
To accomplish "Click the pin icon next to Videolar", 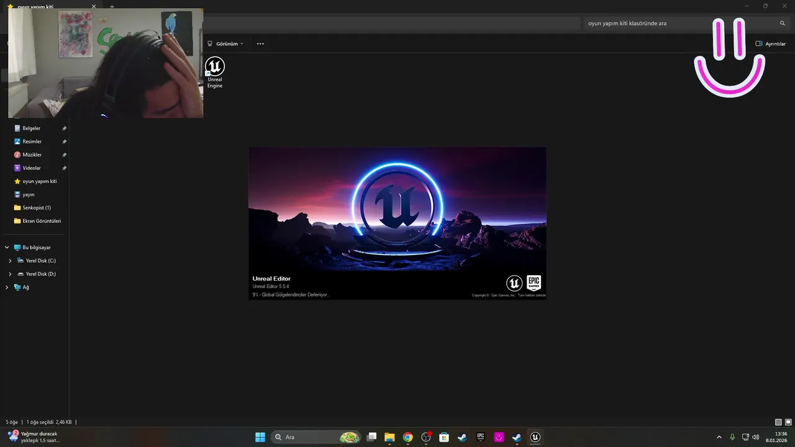I will coord(64,168).
